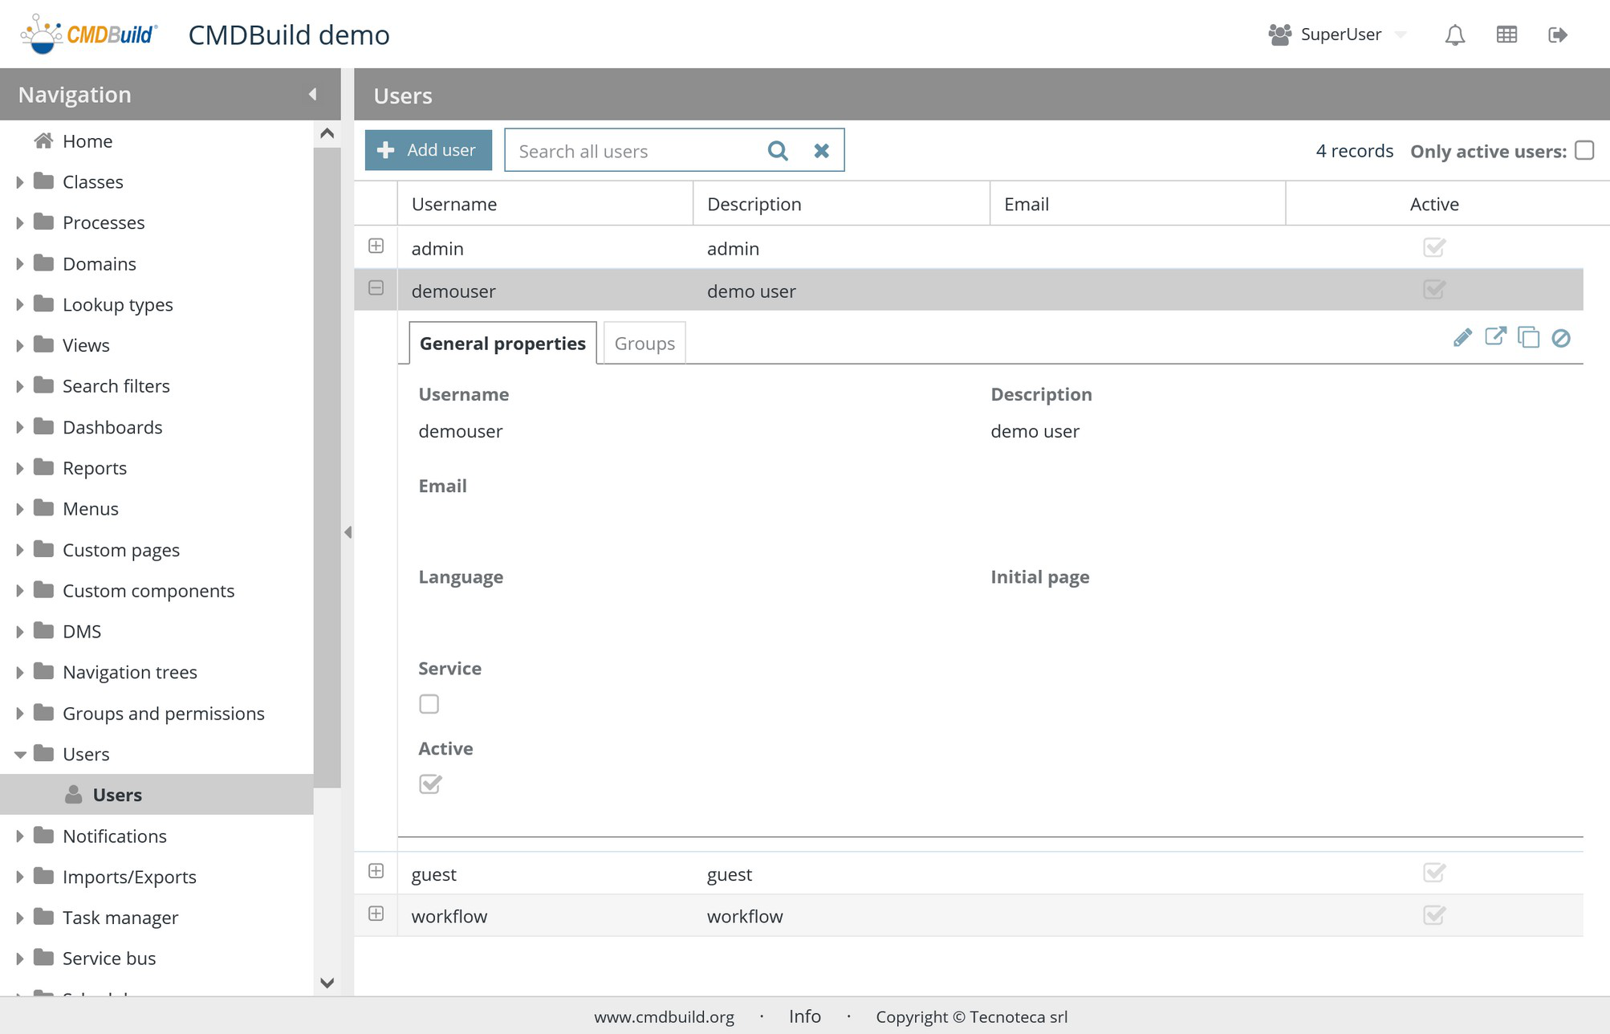Toggle the Active checkbox in general properties

(x=429, y=784)
